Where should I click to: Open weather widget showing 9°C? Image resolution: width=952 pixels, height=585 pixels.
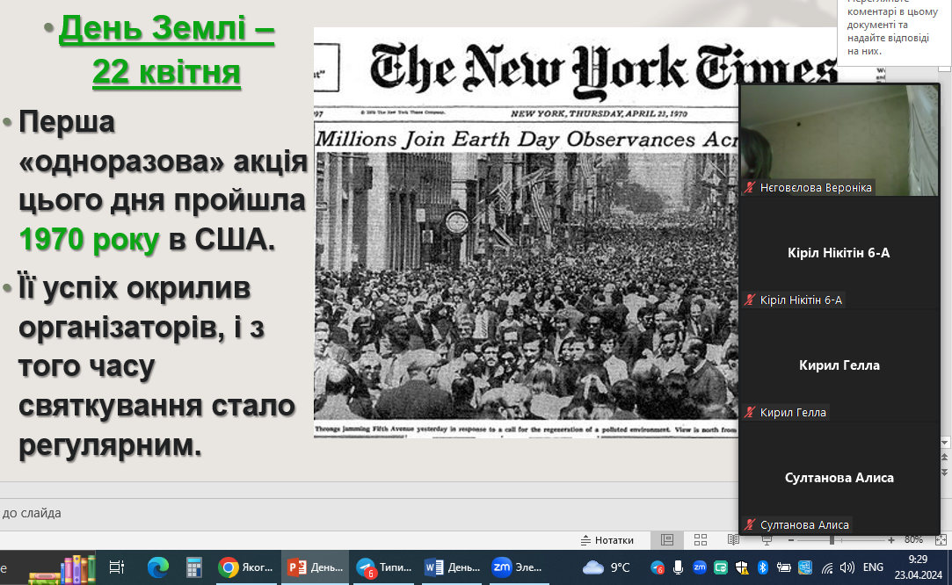(606, 567)
